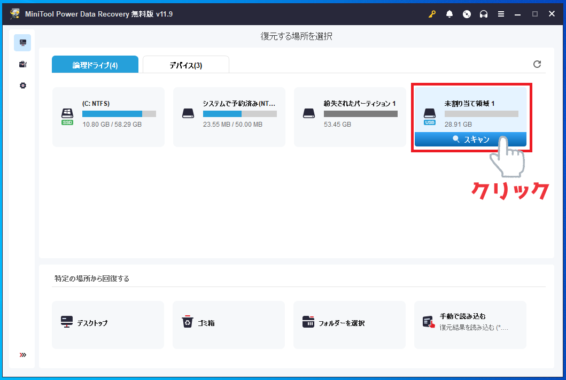Open the notification bell
The image size is (566, 380).
coord(449,14)
